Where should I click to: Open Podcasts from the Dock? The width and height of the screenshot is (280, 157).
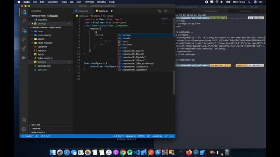115,153
